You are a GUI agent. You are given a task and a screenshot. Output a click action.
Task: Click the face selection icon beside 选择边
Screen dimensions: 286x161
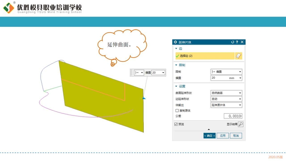(x=238, y=56)
